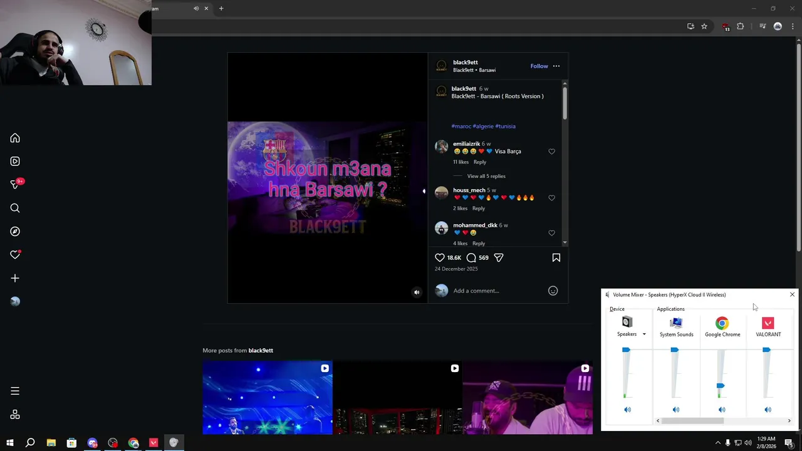
Task: Open #tunisia hashtag link
Action: pos(505,126)
